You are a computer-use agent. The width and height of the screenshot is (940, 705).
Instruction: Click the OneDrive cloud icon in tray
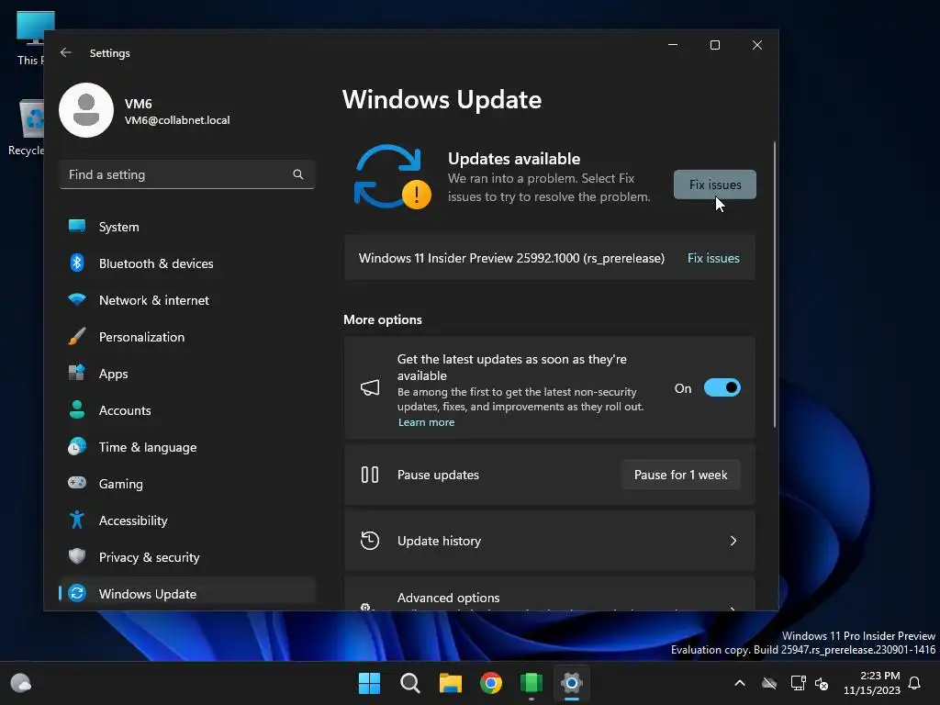pos(769,683)
